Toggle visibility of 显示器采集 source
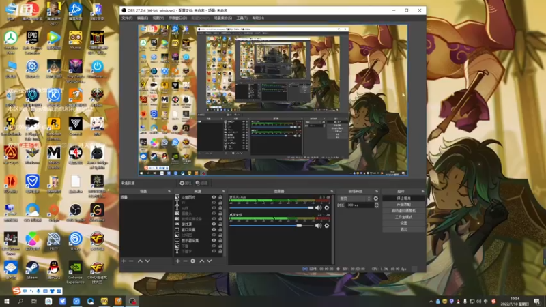546x307 pixels. [214, 241]
